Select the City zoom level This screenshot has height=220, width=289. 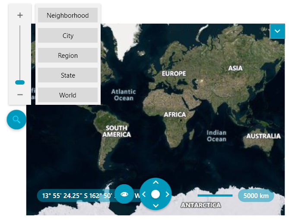68,35
